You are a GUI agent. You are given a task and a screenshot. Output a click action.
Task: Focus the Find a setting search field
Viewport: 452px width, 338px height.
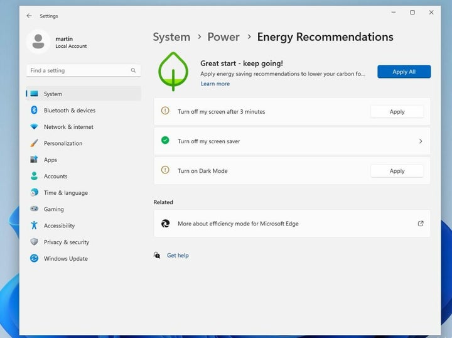(x=78, y=71)
